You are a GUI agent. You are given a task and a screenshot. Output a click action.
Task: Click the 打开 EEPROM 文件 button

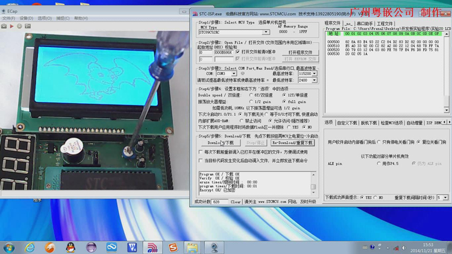click(x=300, y=59)
